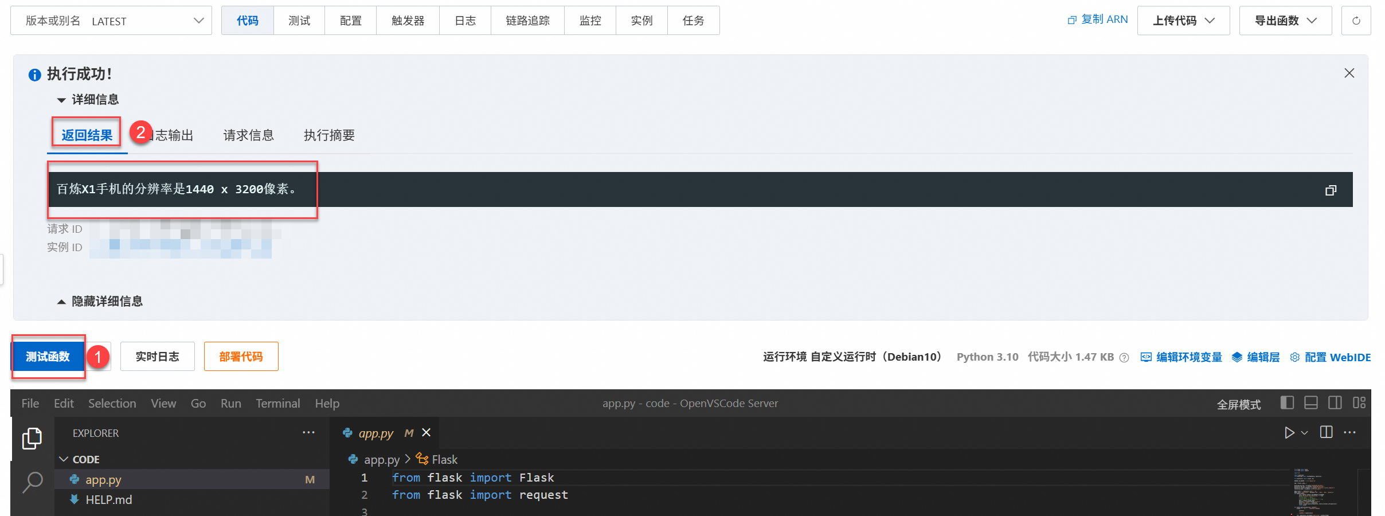Viewport: 1385px width, 516px height.
Task: Switch to the 任务 tab
Action: tap(694, 21)
